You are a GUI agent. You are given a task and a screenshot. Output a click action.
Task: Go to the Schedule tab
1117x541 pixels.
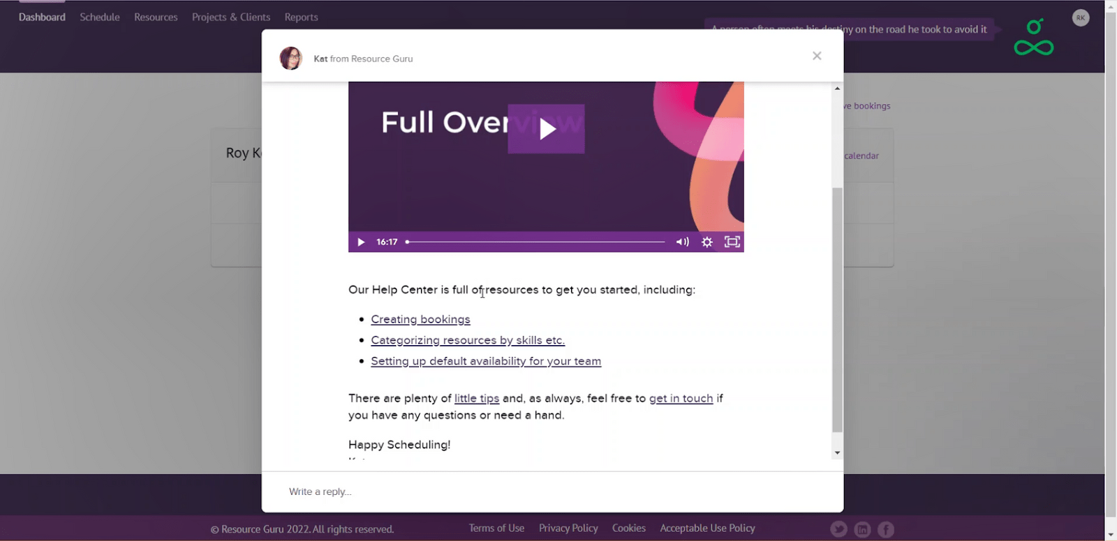(99, 17)
